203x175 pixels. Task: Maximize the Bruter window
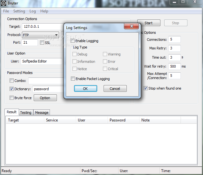[x=183, y=2]
